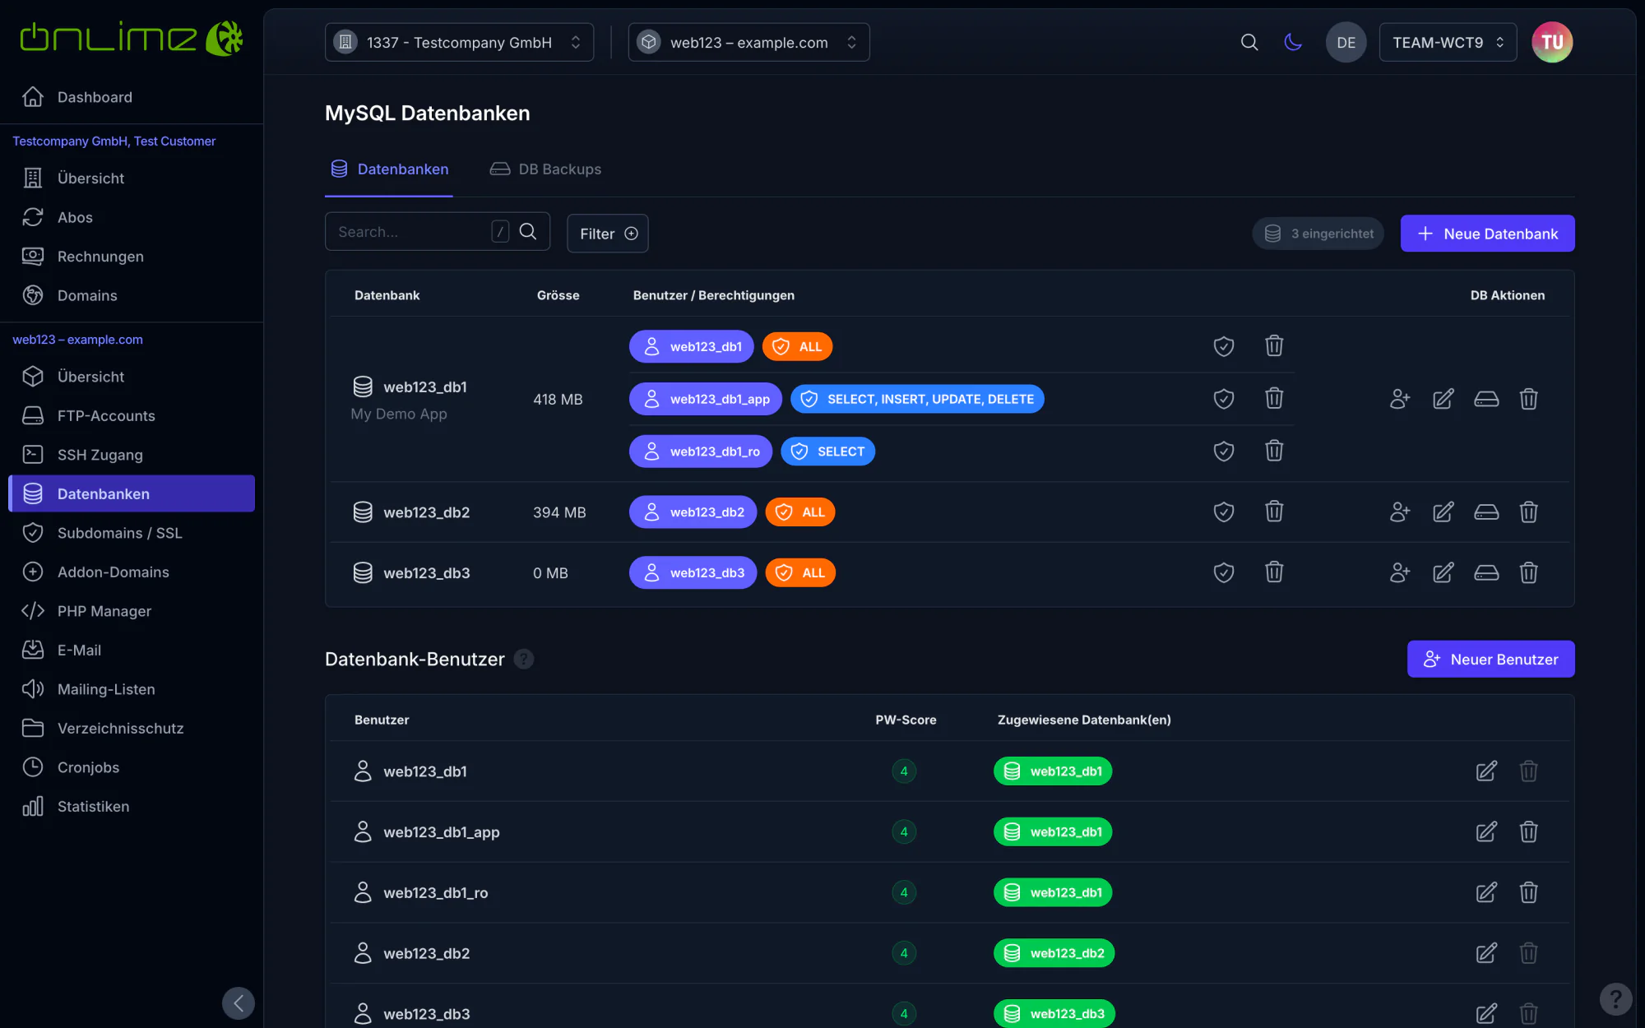The height and width of the screenshot is (1028, 1645).
Task: Click the 3 eingerichtet badge
Action: [1318, 234]
